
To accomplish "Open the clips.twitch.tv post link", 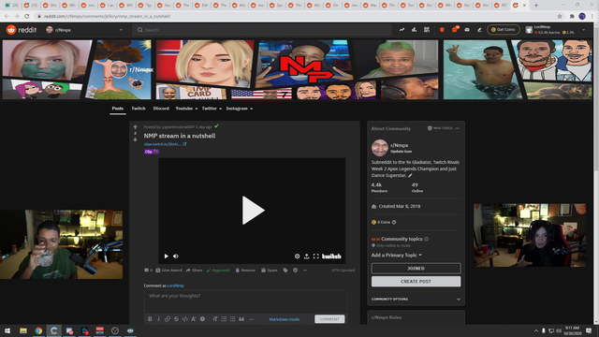I will (x=165, y=144).
